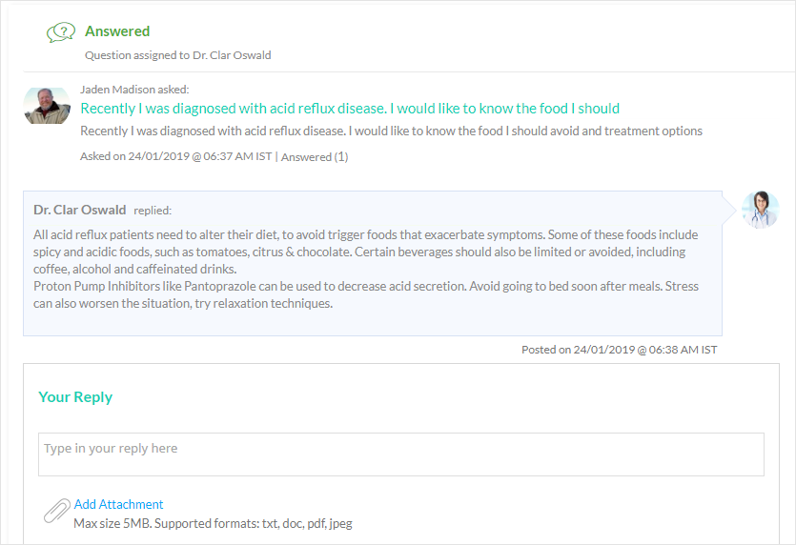Click the 'Posted on 24/01/2019' timestamp
The height and width of the screenshot is (545, 796).
pyautogui.click(x=620, y=350)
